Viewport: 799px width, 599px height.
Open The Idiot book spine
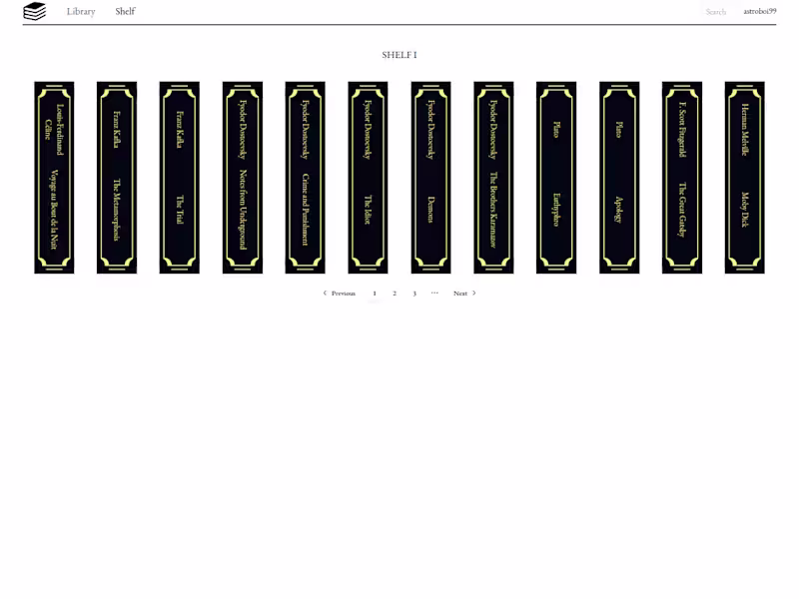(368, 178)
